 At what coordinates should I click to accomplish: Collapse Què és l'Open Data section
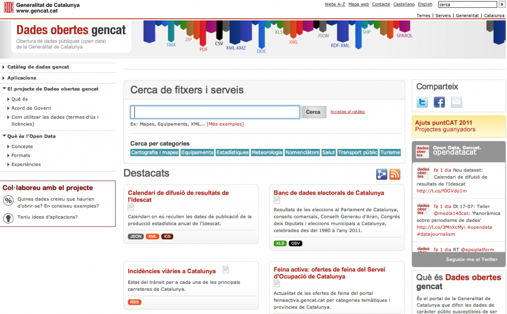[31, 136]
